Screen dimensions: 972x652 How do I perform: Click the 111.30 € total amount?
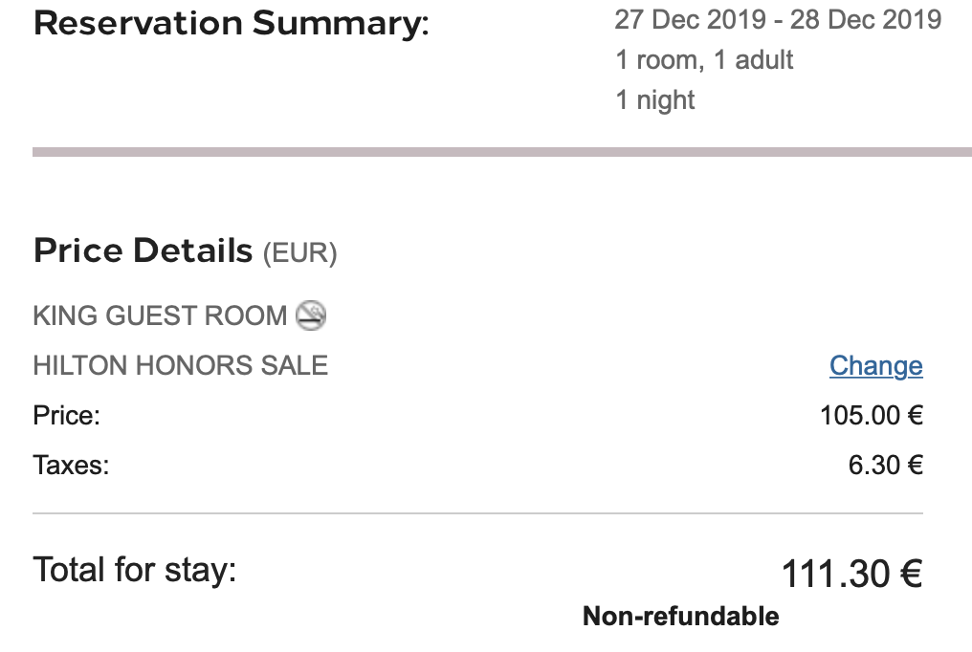point(851,575)
